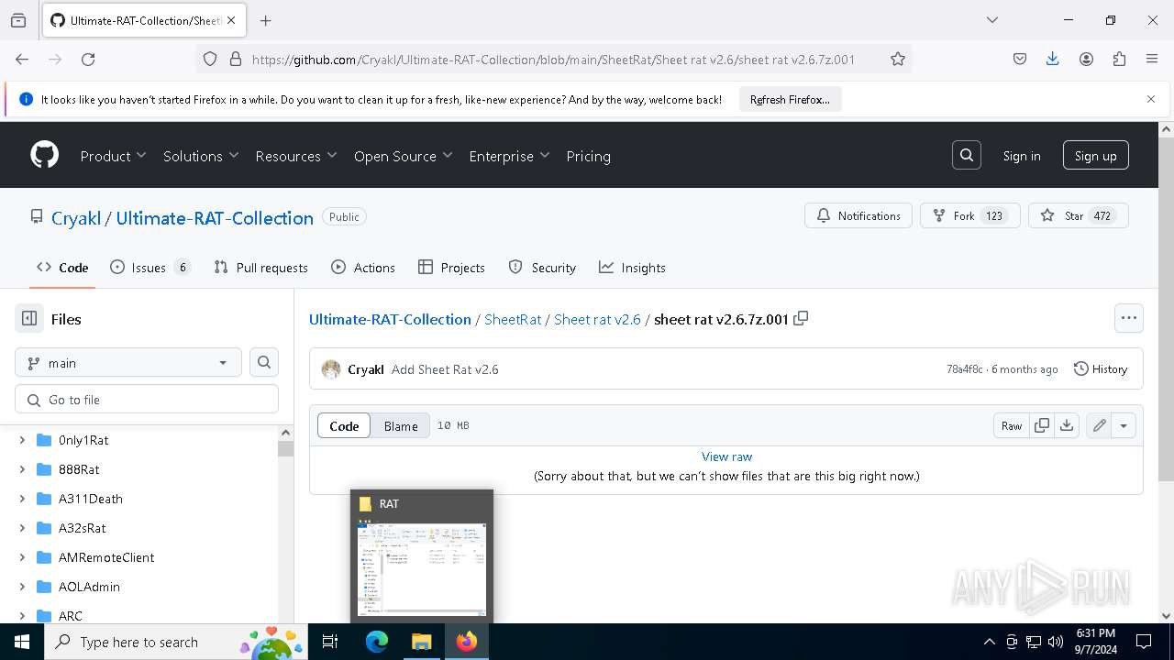Viewport: 1174px width, 660px height.
Task: Open the GitHub home logo
Action: tap(45, 155)
